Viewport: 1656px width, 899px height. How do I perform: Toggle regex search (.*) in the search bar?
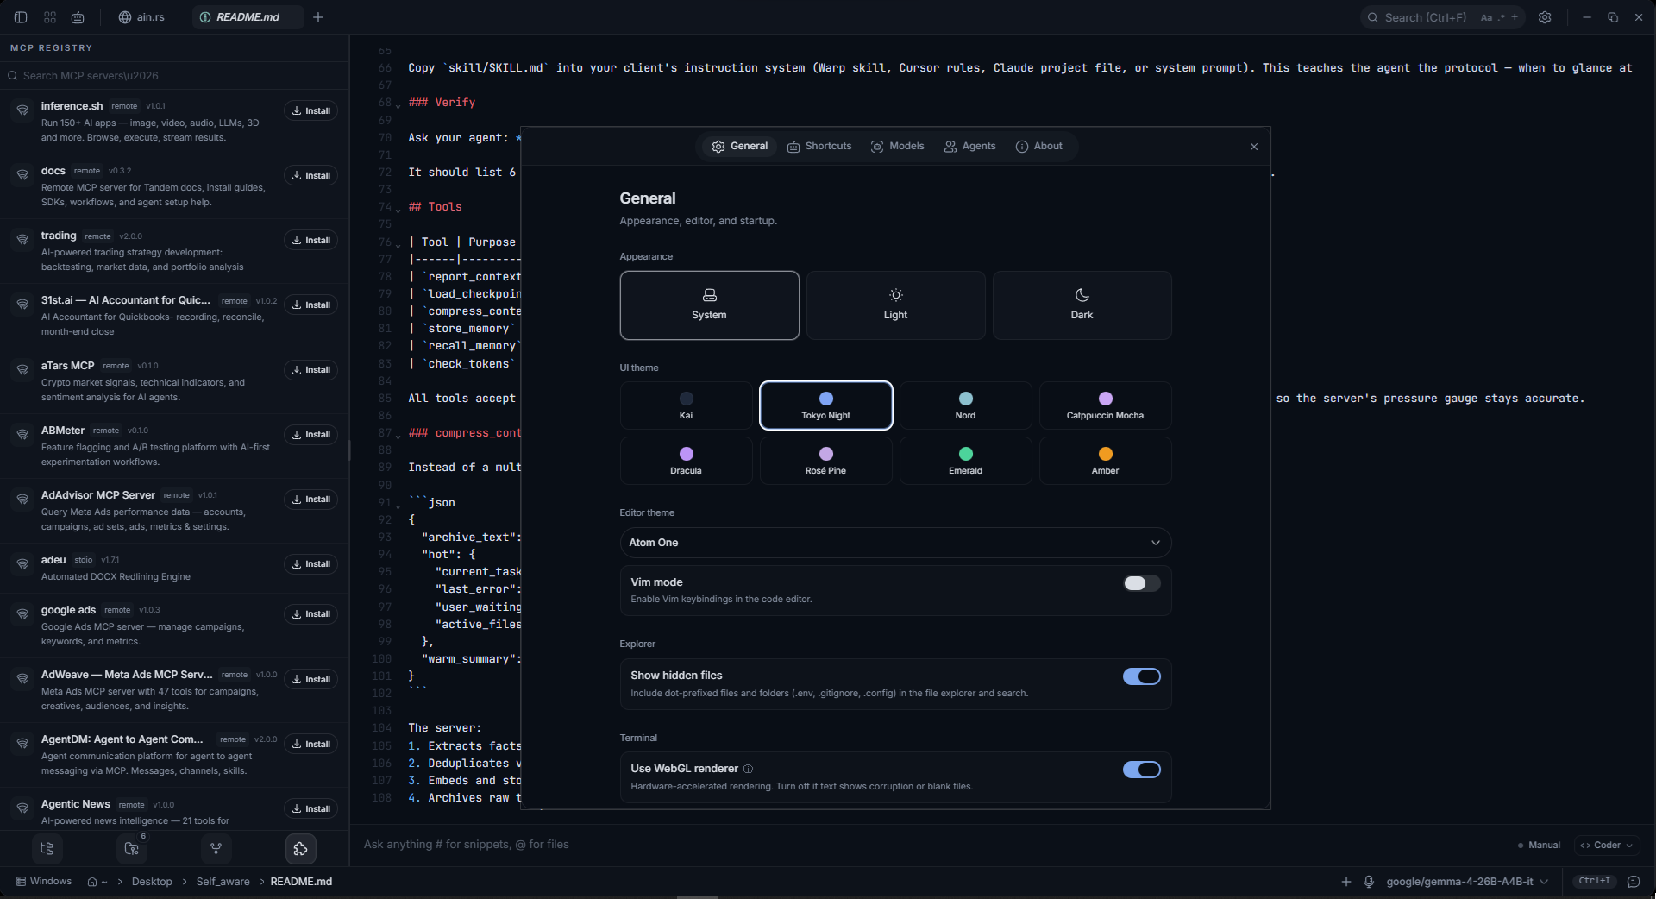tap(1501, 17)
